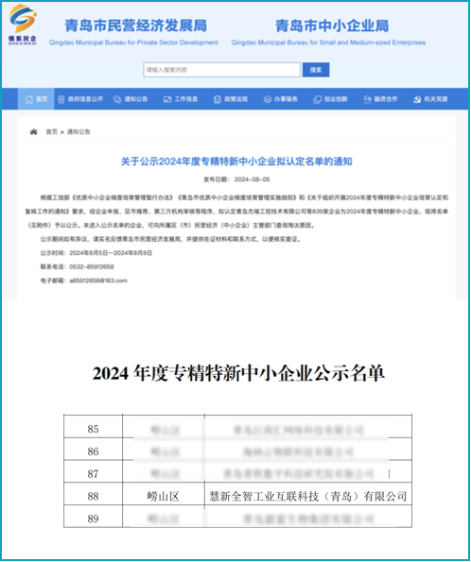This screenshot has height=562, width=471.
Task: Click the 公示时间 date range line
Action: 96,253
